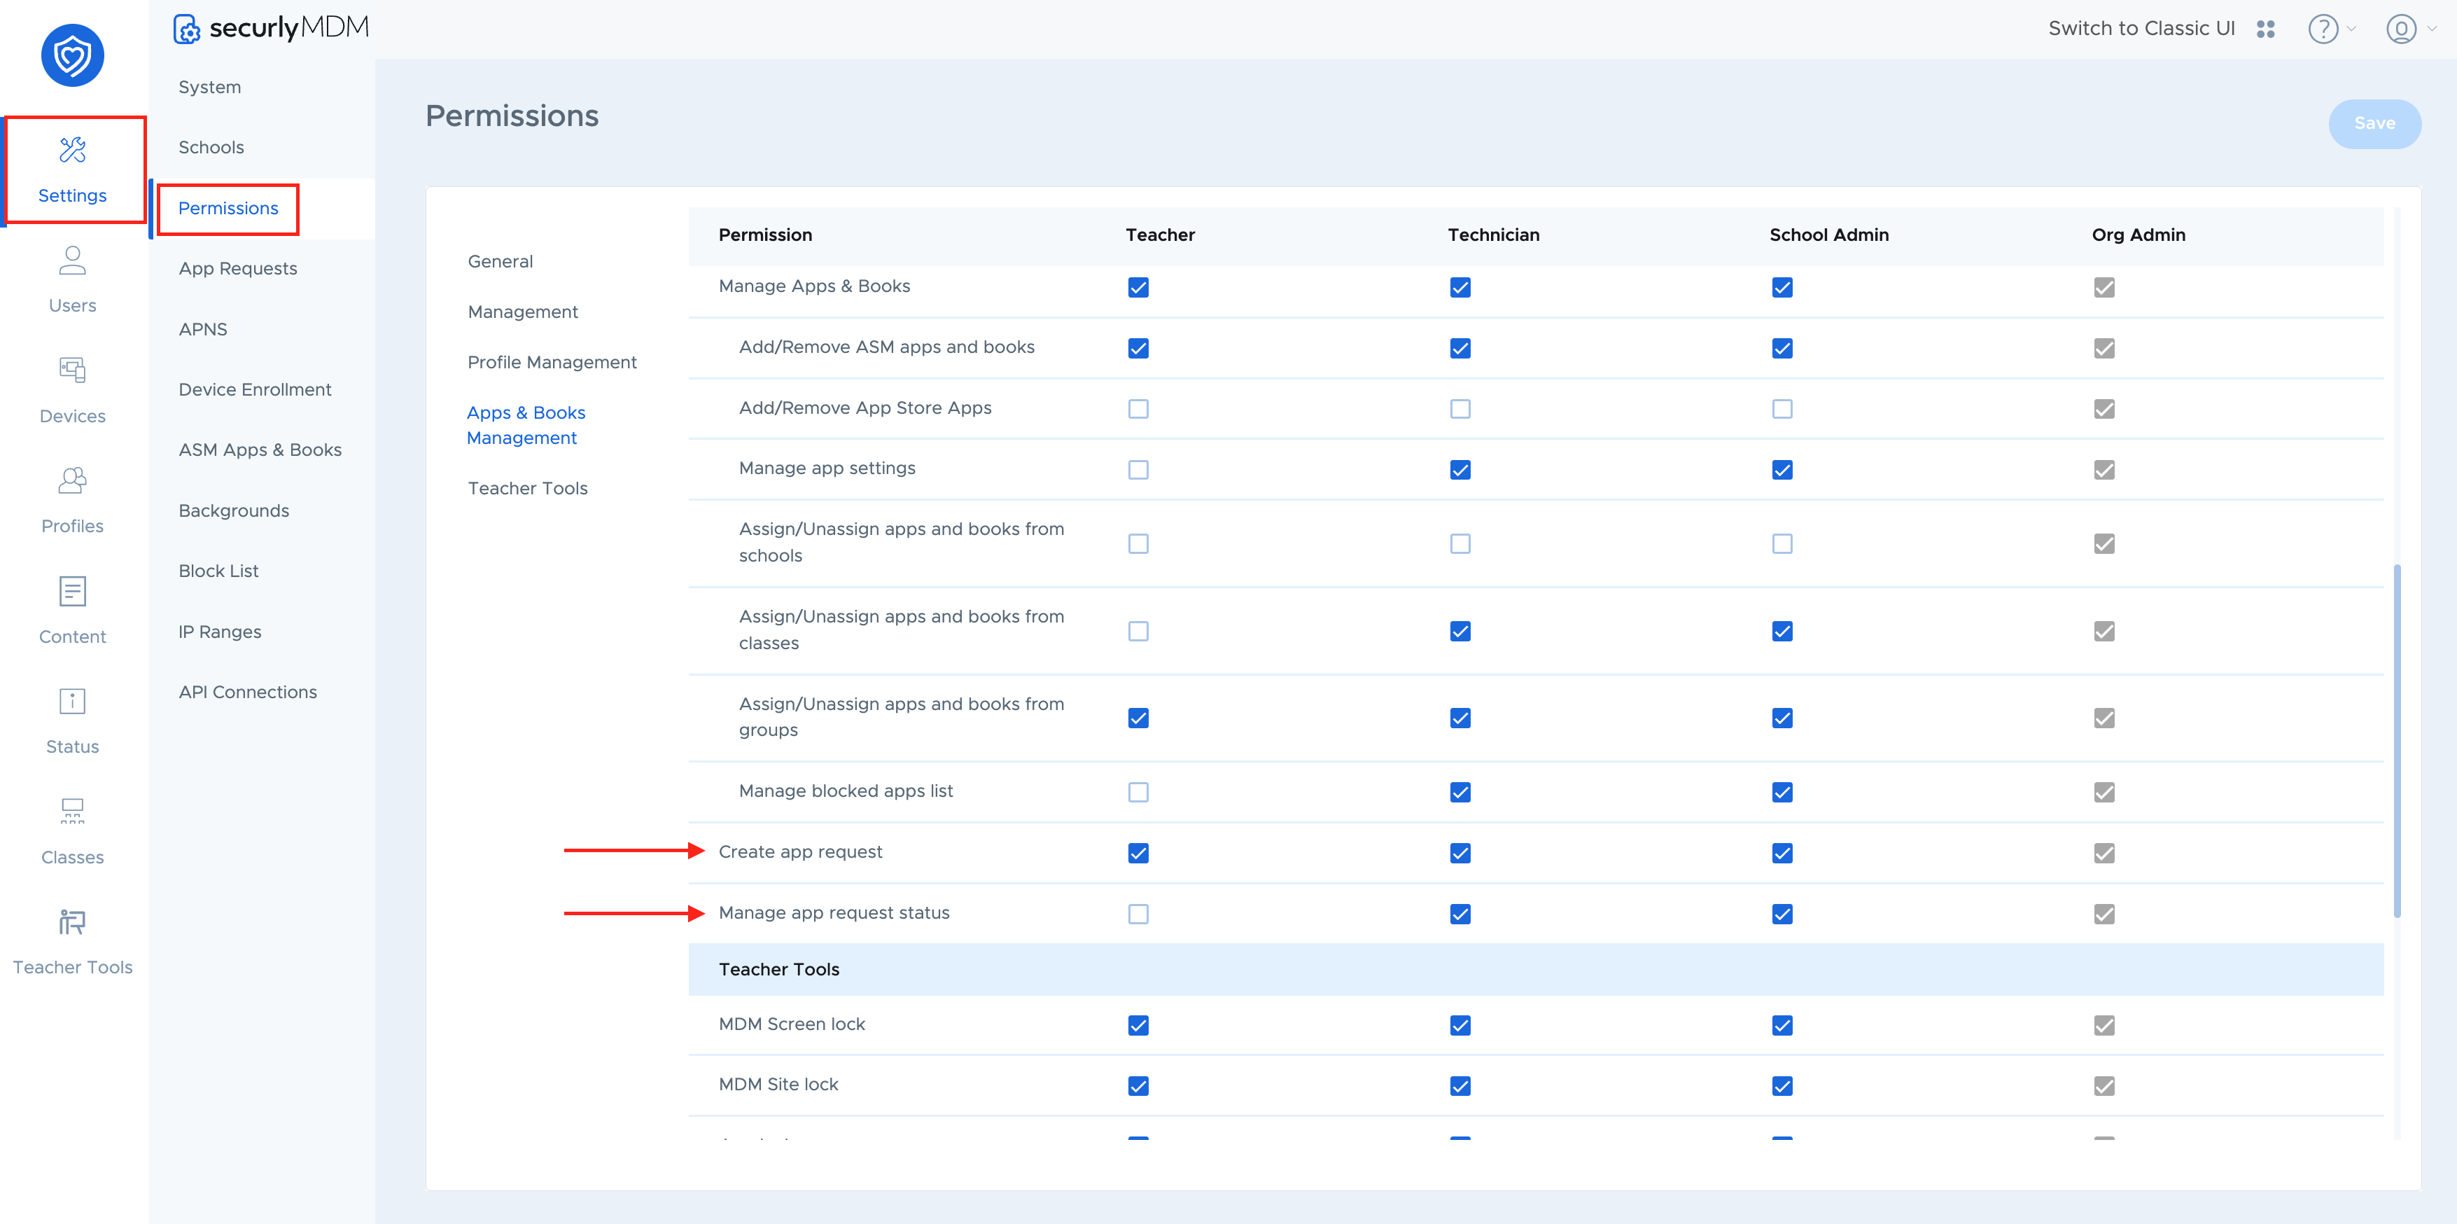Viewport: 2457px width, 1224px height.
Task: Open Teacher Tools from the sidebar
Action: click(x=73, y=940)
